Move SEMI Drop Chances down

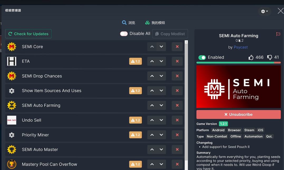click(161, 76)
